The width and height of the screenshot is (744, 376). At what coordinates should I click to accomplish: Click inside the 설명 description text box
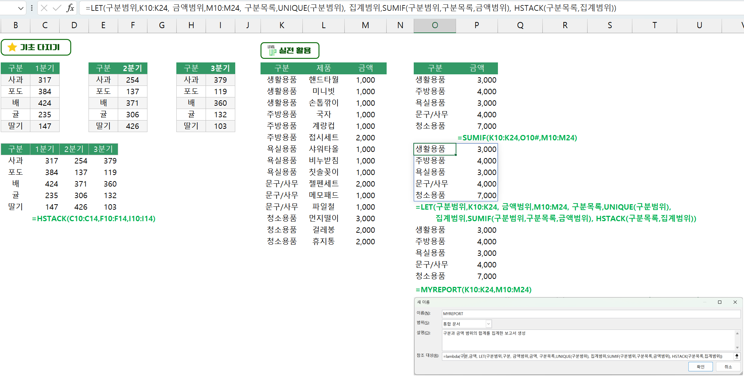[588, 340]
